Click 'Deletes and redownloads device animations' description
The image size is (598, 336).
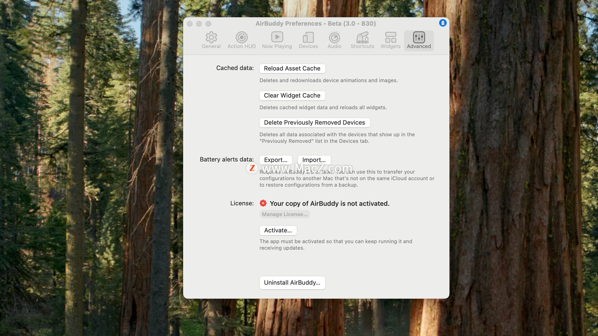329,80
